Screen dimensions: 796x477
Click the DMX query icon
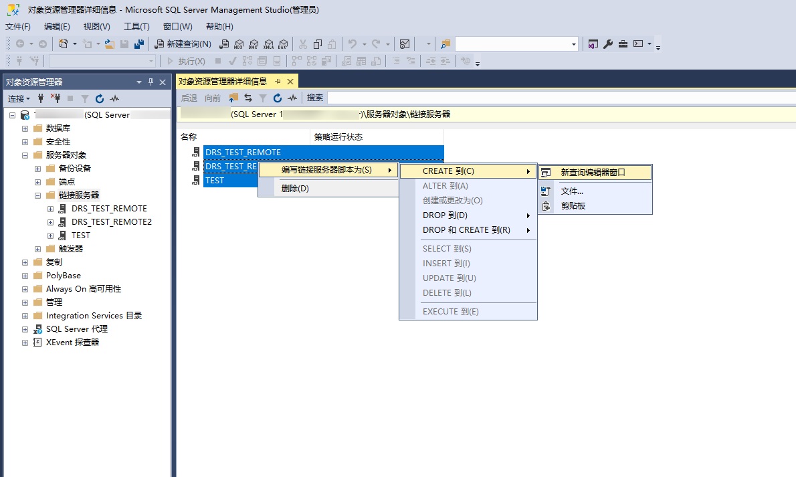click(254, 44)
